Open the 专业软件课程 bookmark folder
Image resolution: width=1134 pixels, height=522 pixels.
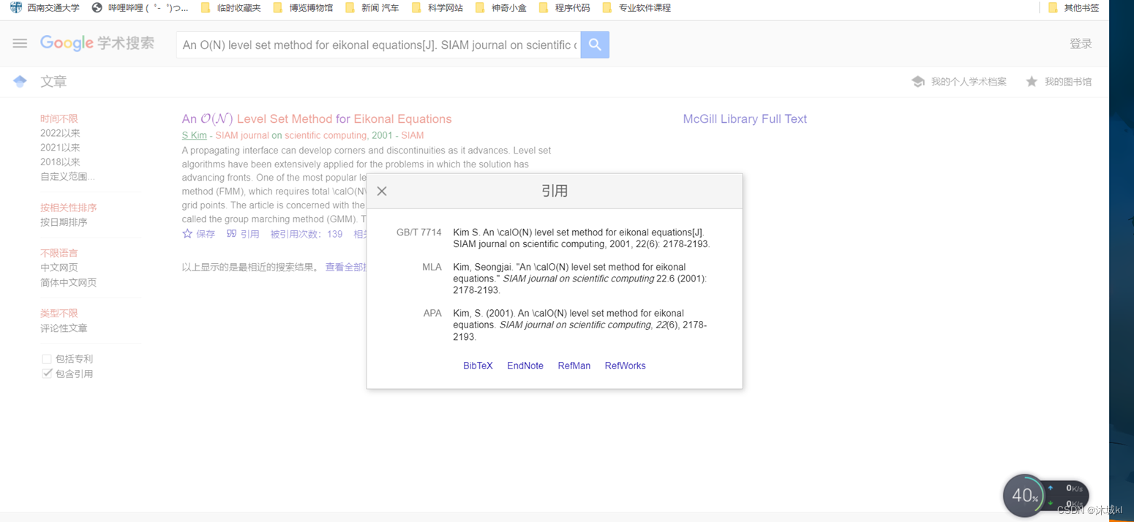[x=637, y=7]
